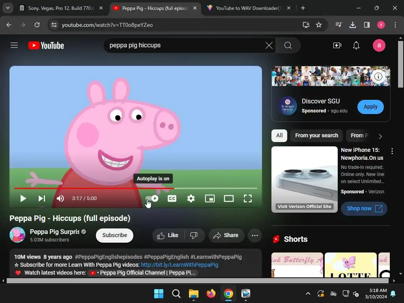This screenshot has height=303, width=404.
Task: Open Shorts thumbnail with pink pig LOTTE
Action: point(350,265)
